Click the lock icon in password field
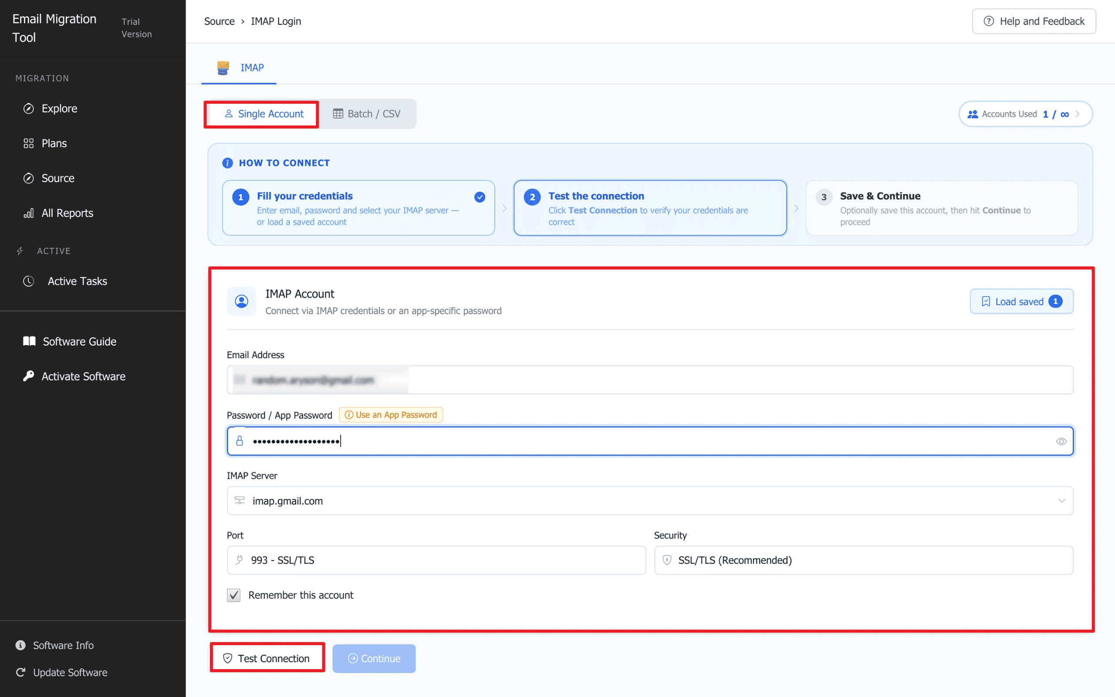Viewport: 1115px width, 697px height. [x=240, y=441]
